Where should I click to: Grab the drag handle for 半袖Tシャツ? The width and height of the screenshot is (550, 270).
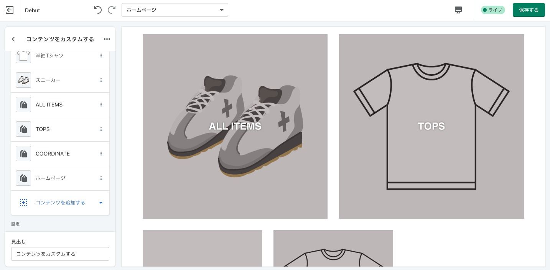101,56
